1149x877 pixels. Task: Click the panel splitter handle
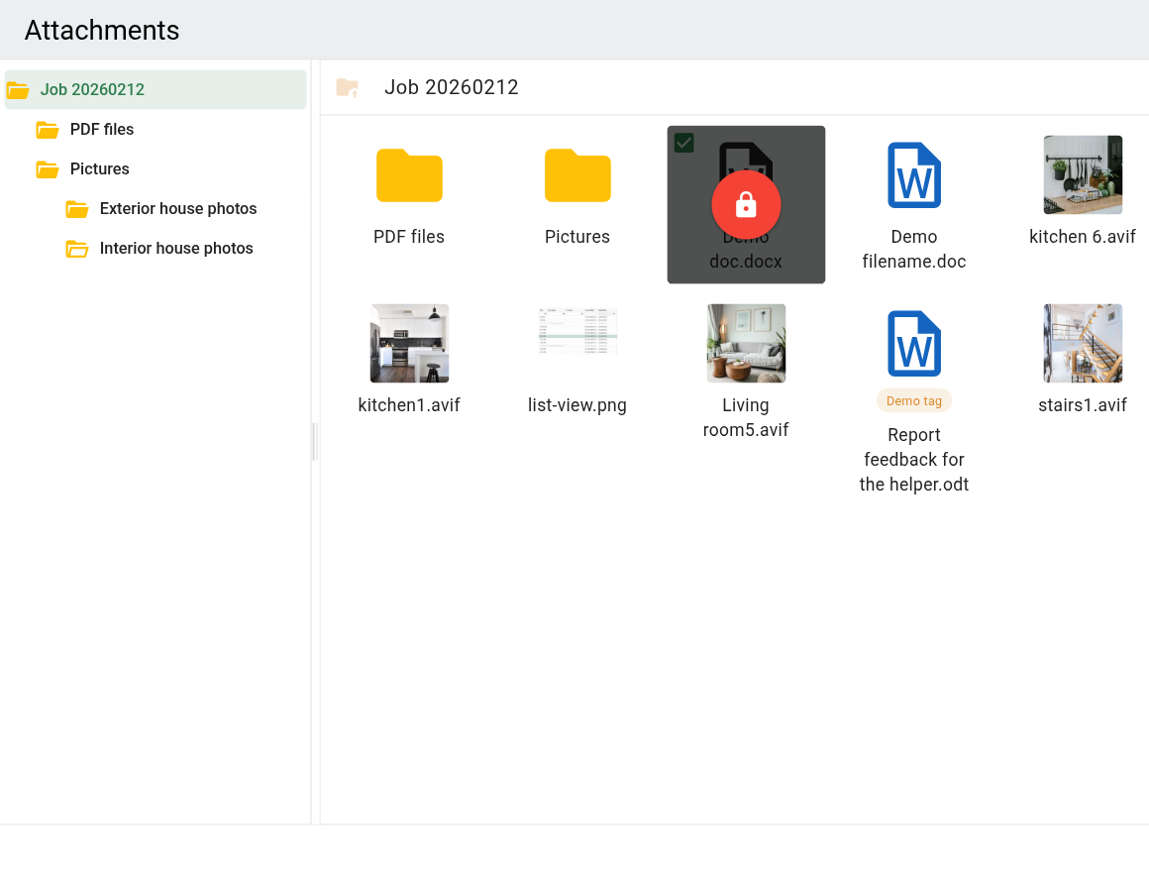click(315, 441)
